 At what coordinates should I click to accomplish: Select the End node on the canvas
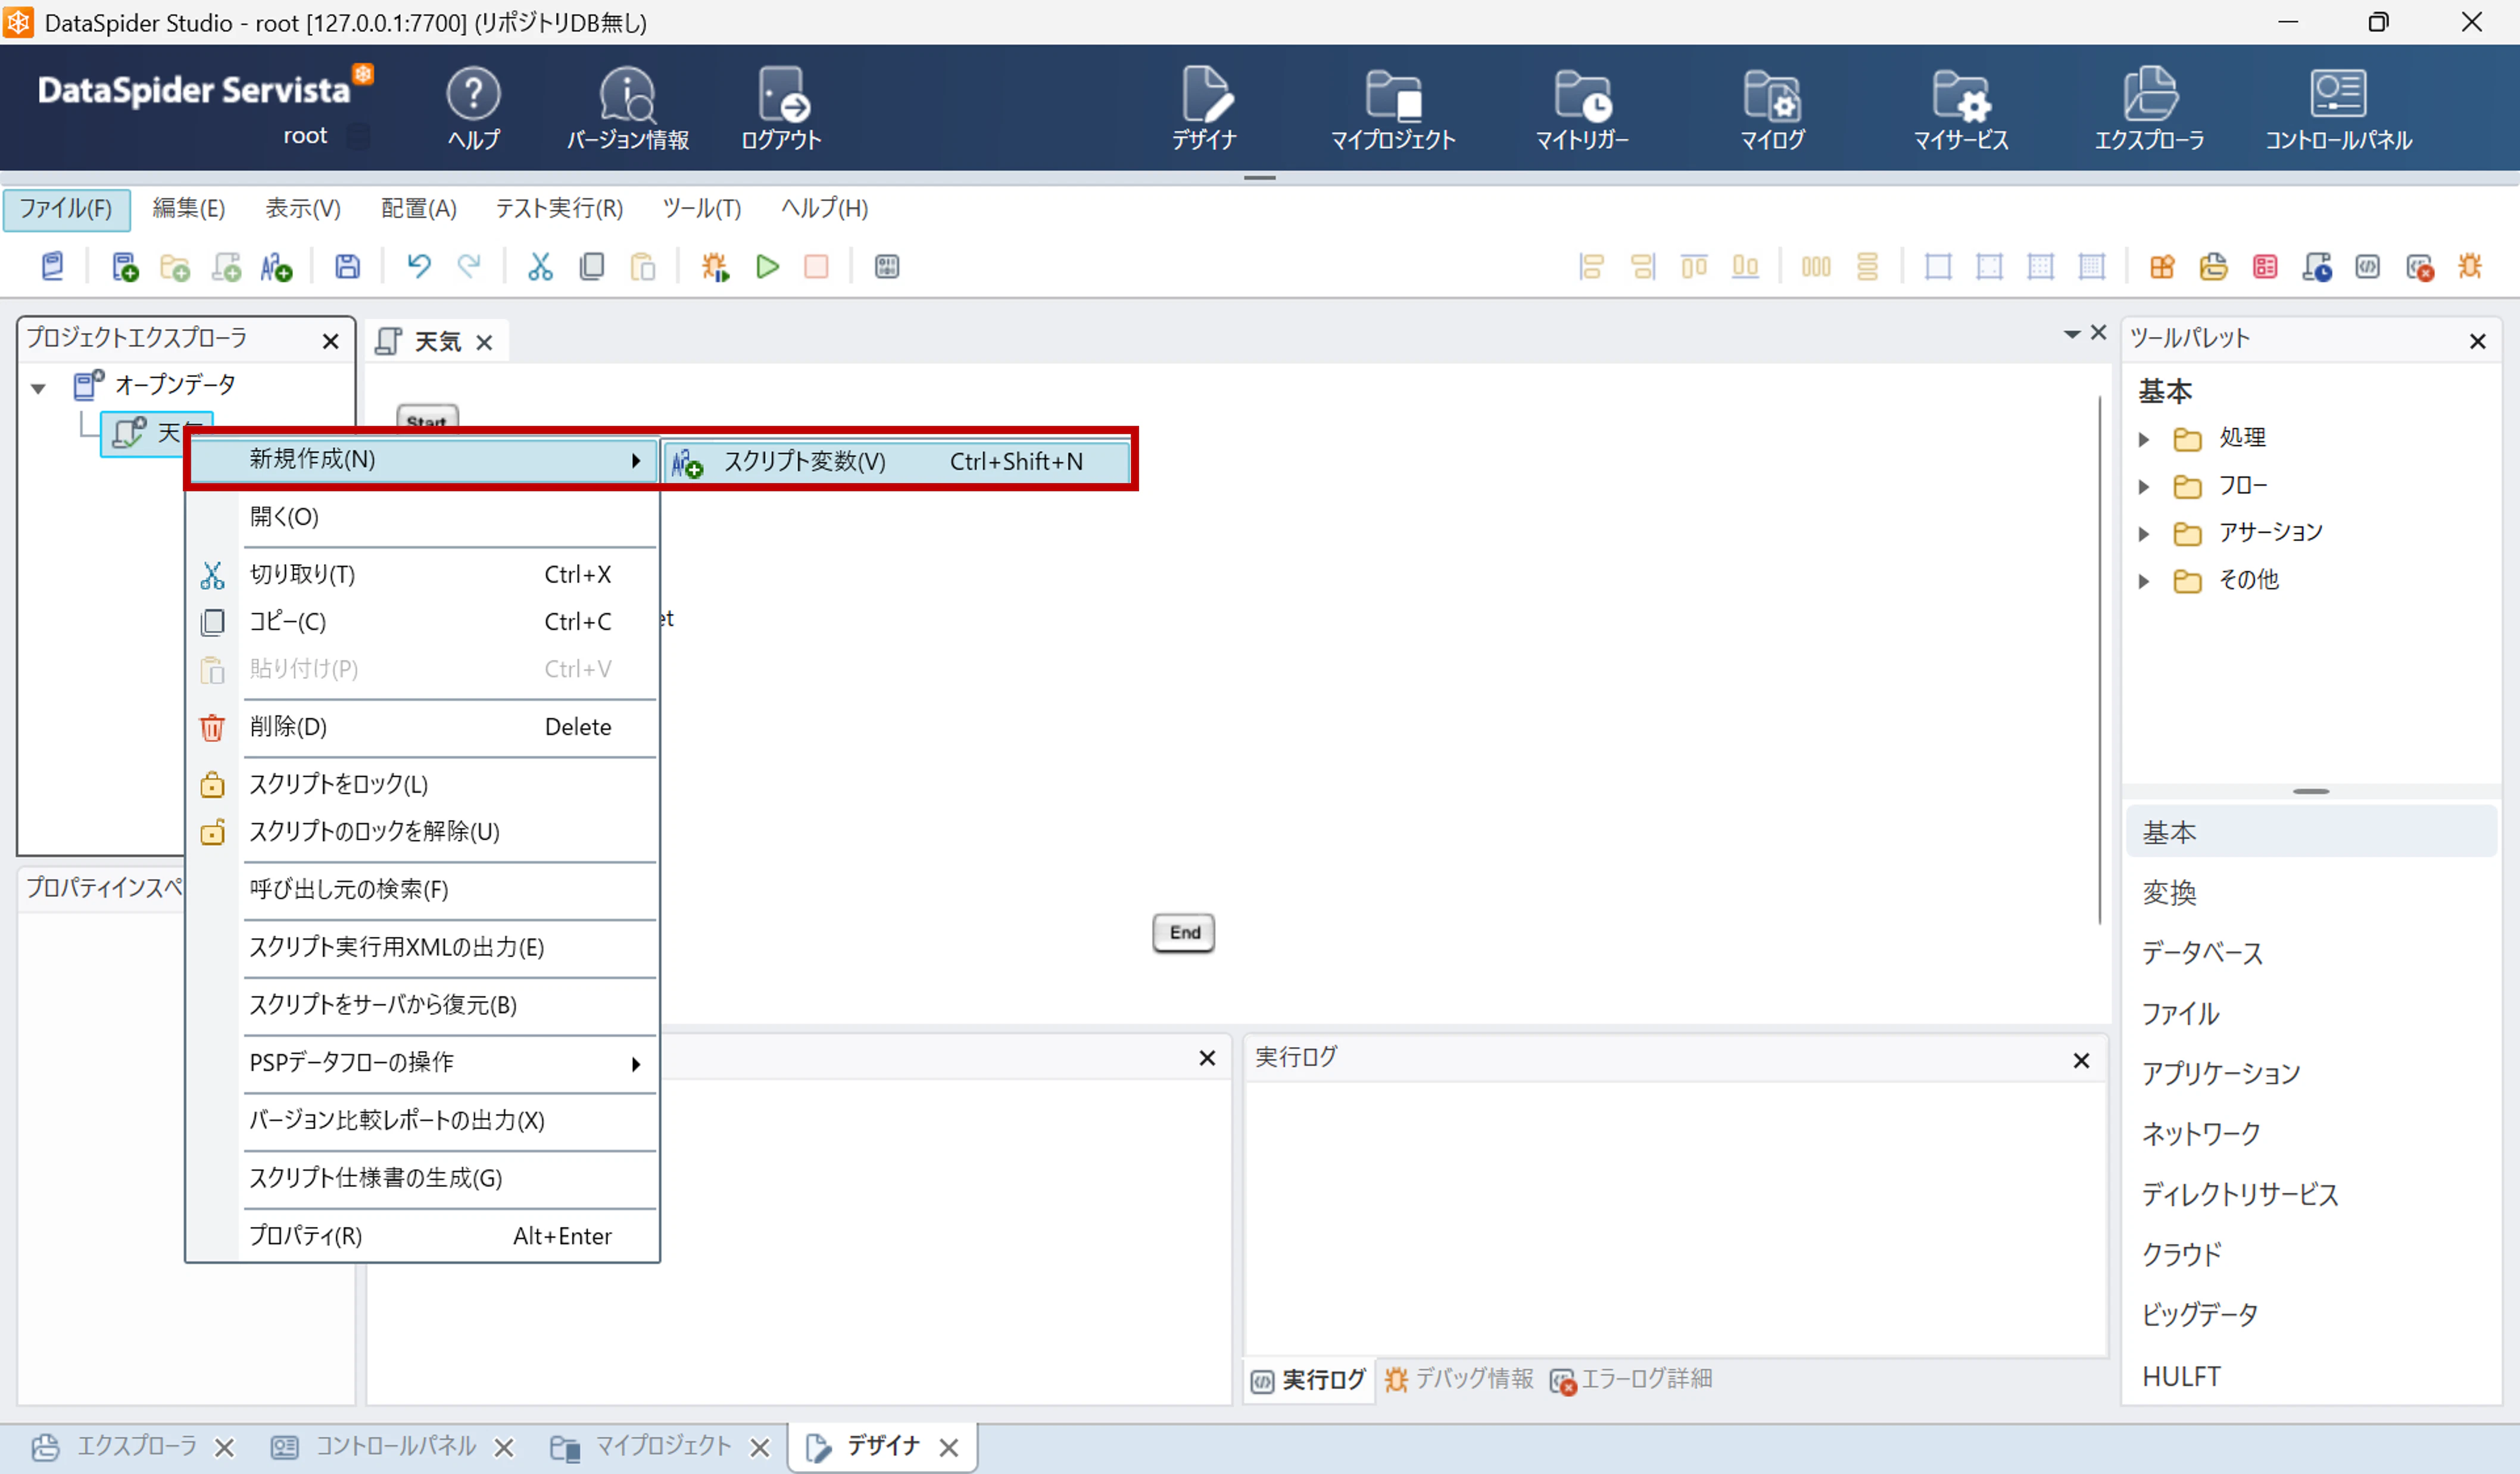coord(1184,933)
